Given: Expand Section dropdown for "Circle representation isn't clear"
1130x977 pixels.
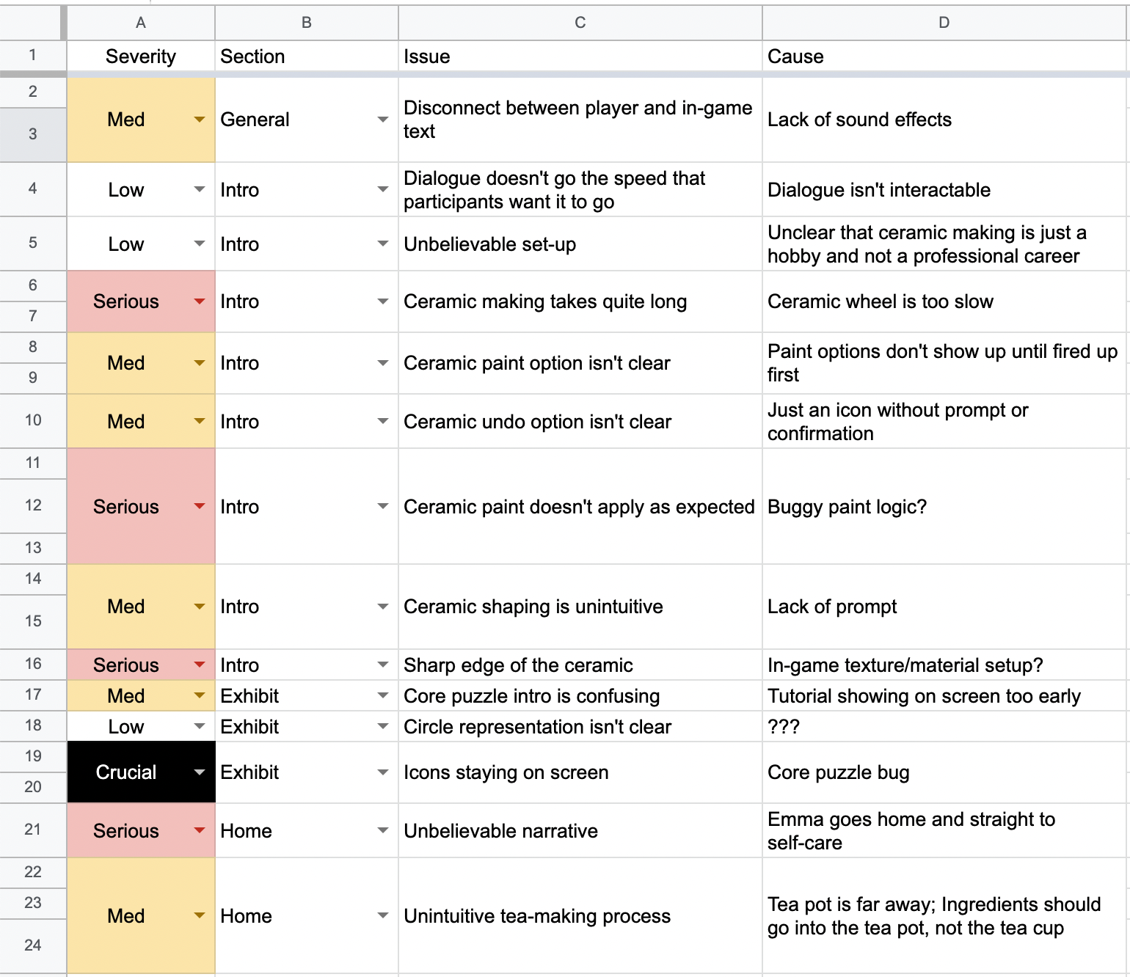Looking at the screenshot, I should coord(382,727).
